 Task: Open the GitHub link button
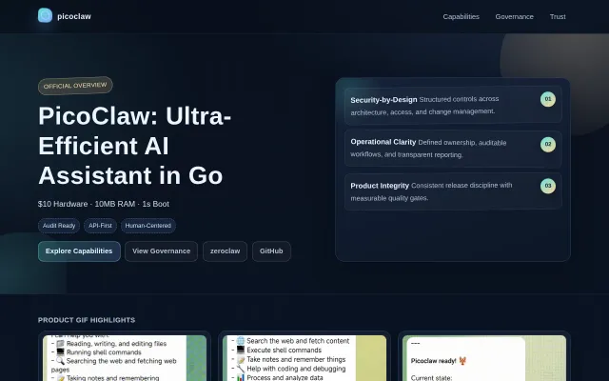(271, 251)
